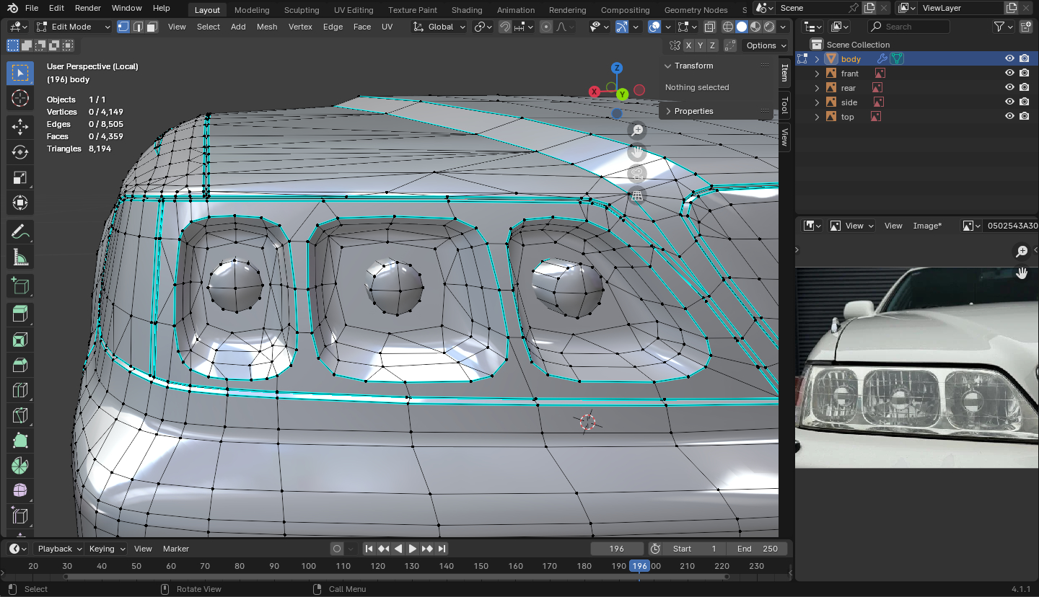
Task: Pick the Annotate tool
Action: click(x=20, y=232)
